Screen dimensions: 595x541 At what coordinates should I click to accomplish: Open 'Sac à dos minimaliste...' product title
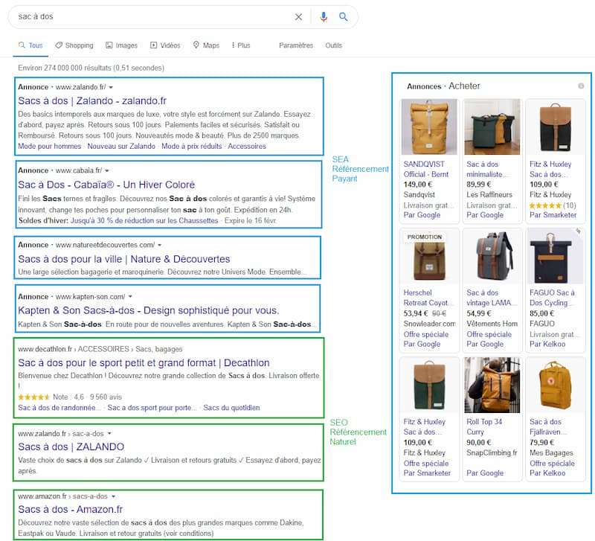(x=487, y=170)
